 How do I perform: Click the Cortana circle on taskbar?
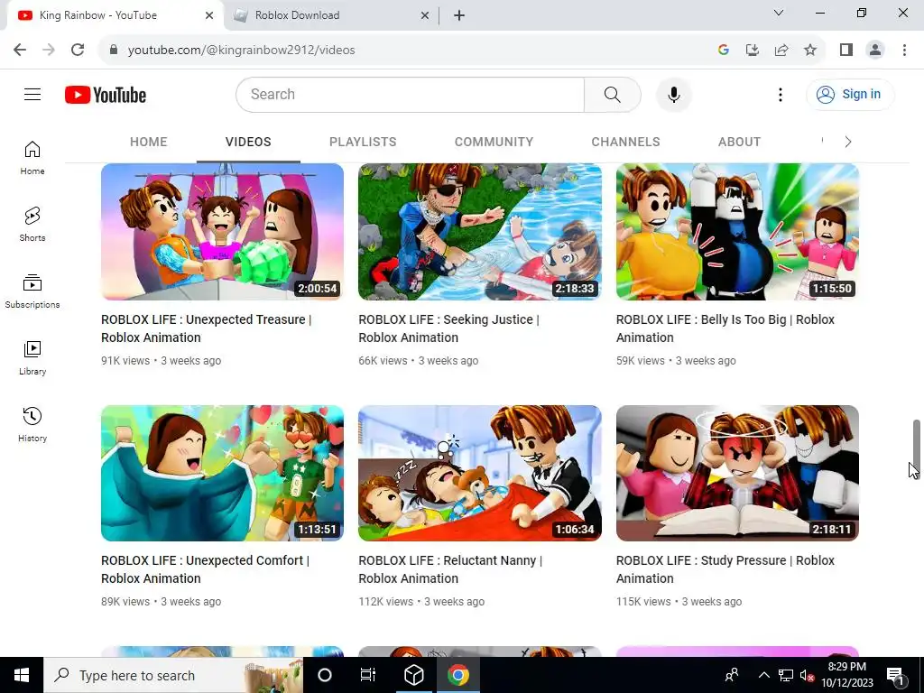pos(325,675)
